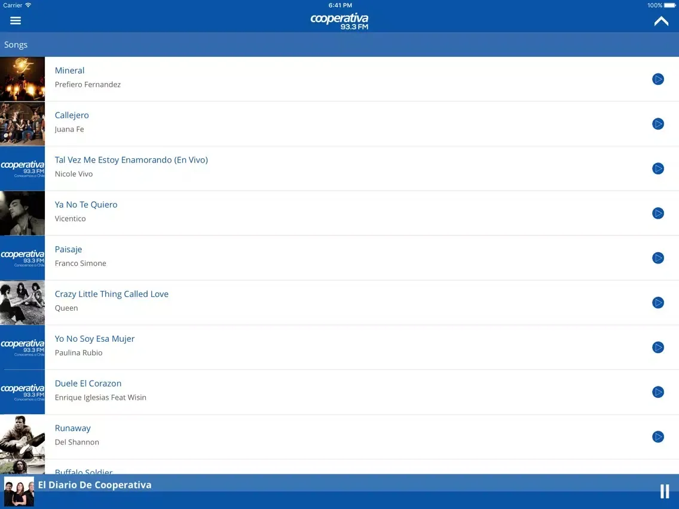Tap artist name Prefiero Fernandez

87,84
